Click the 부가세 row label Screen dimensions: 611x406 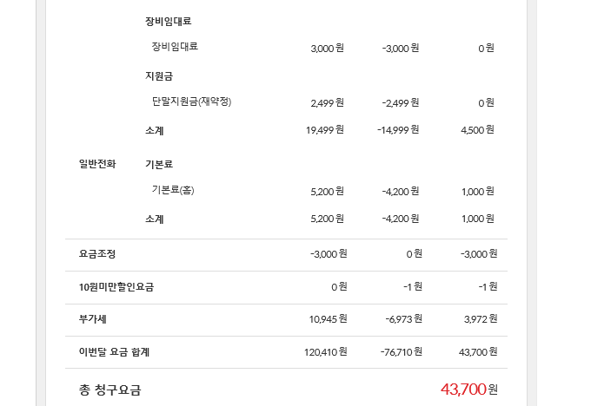tap(92, 319)
